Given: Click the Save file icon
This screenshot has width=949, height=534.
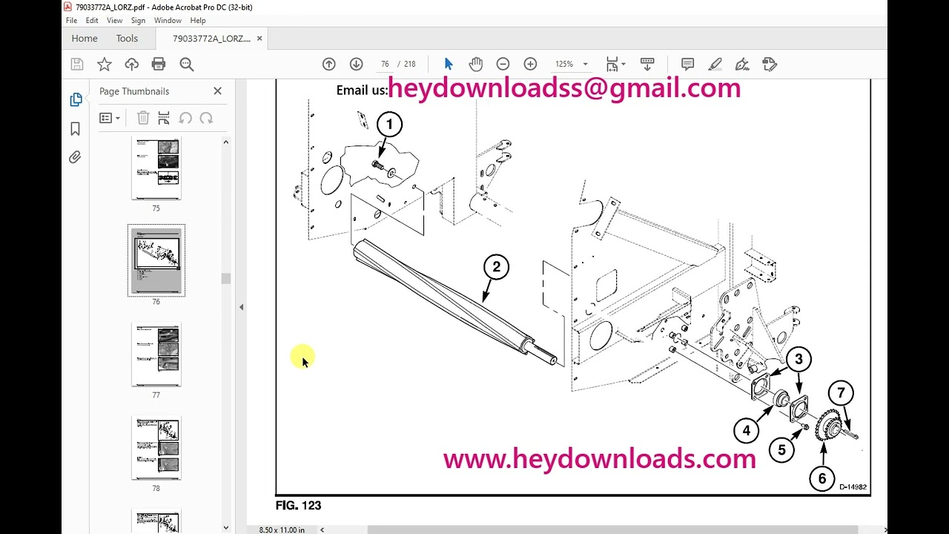Looking at the screenshot, I should (77, 65).
